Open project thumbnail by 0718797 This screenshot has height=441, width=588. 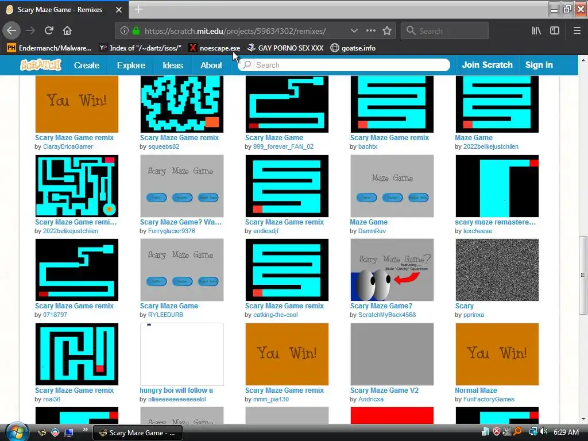click(x=77, y=270)
